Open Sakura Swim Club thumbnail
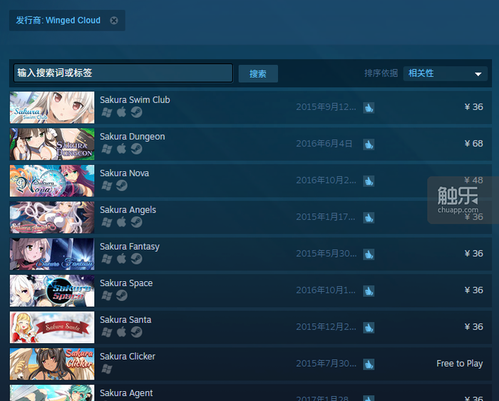 tap(52, 107)
